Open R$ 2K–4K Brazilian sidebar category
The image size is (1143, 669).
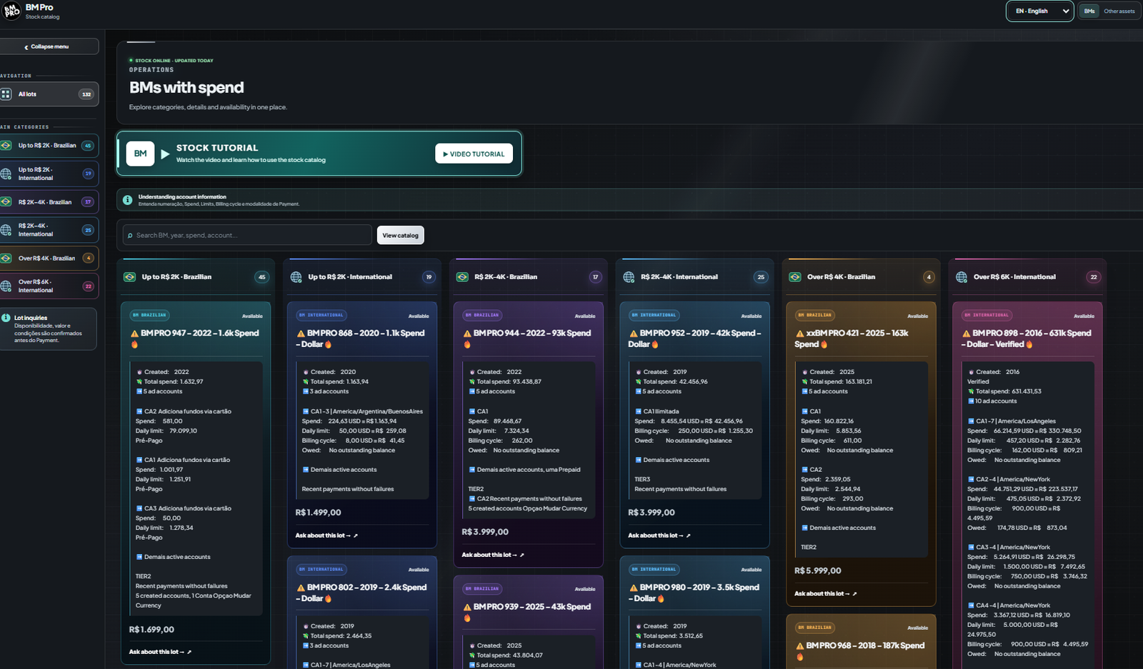49,202
